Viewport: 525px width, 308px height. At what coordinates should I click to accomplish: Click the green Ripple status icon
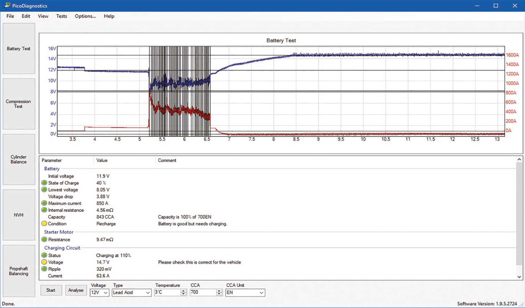[x=44, y=269]
